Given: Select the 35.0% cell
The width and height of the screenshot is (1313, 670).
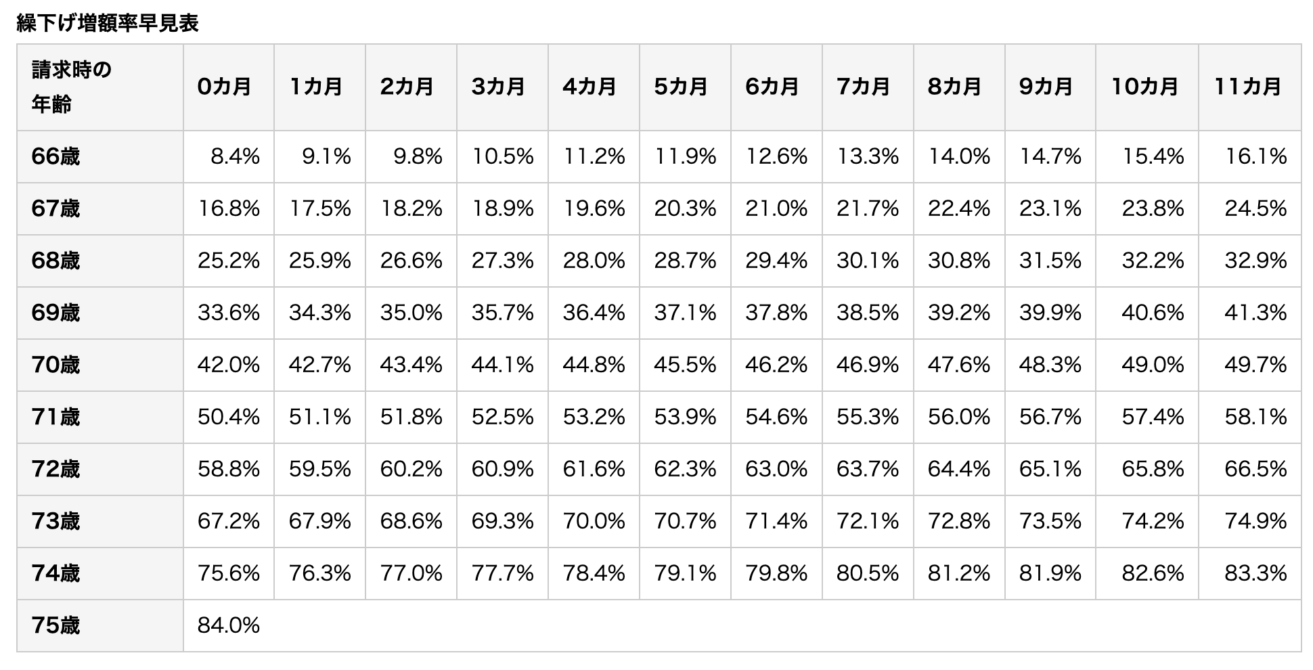Looking at the screenshot, I should [x=411, y=313].
